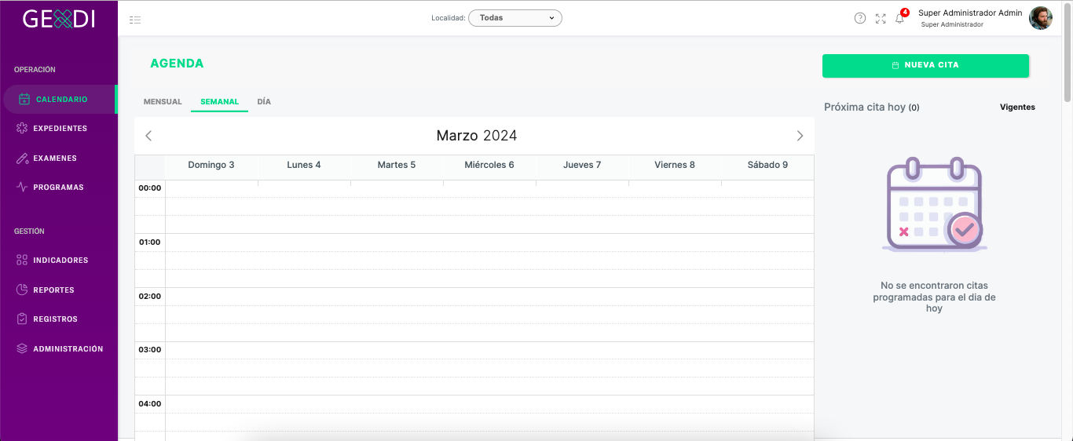Click the Registros clipboard icon
Viewport: 1073px width, 441px height.
coord(22,319)
